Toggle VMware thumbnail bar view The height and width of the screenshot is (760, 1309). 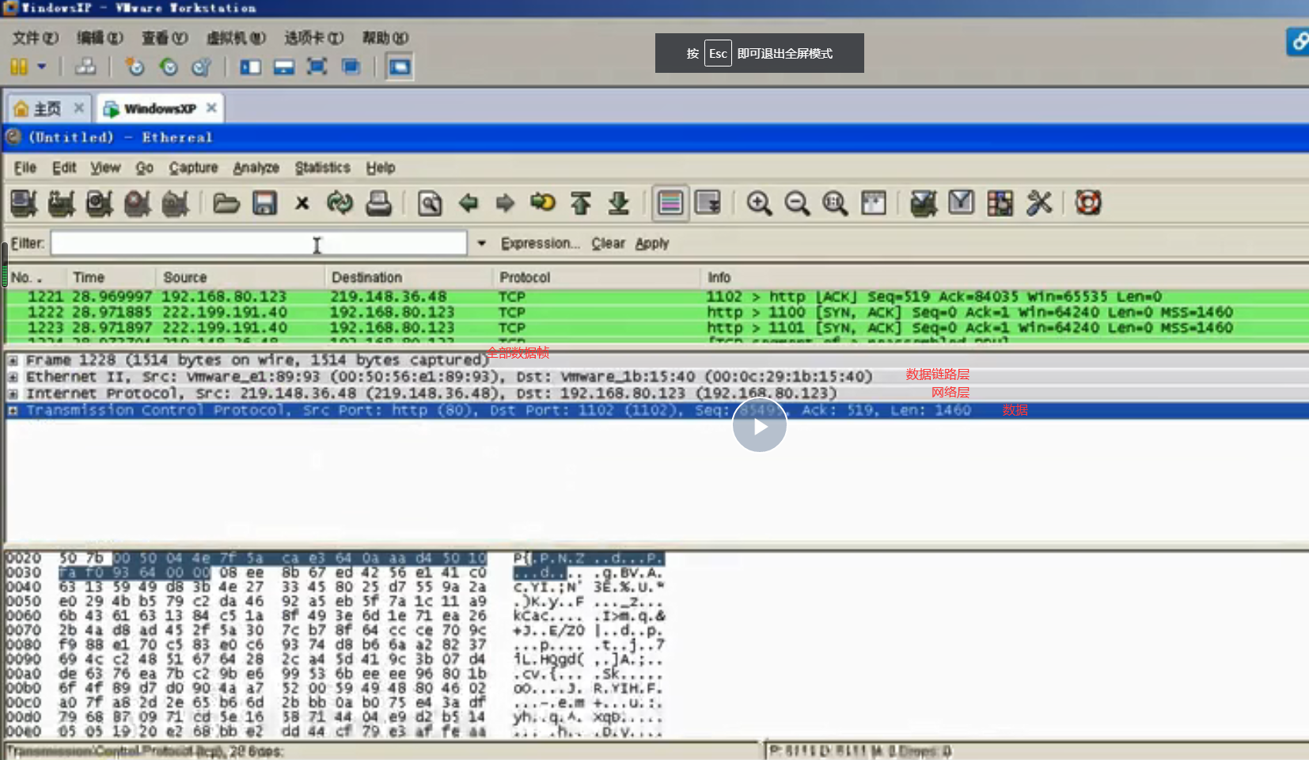coord(284,67)
